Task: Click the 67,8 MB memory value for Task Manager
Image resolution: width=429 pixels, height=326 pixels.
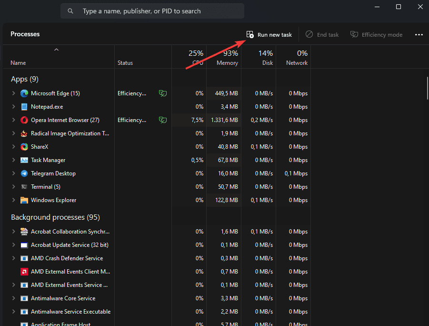Action: 228,160
